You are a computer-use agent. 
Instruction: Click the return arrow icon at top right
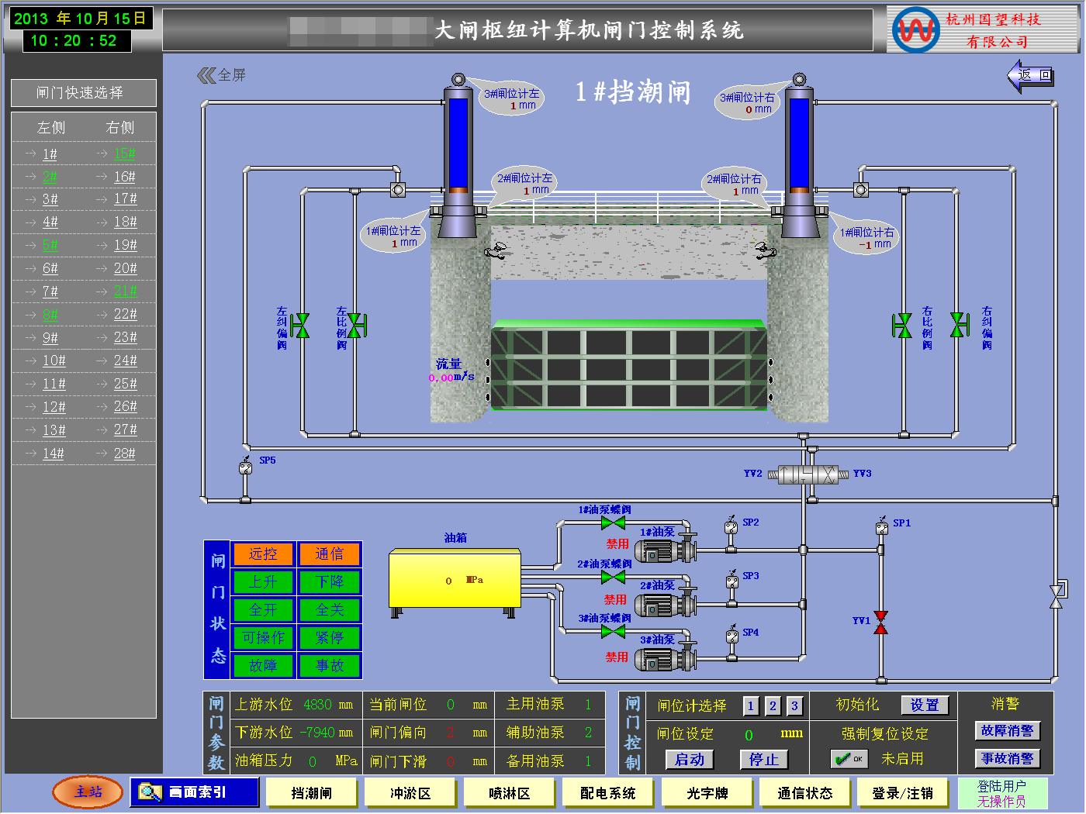(1030, 76)
